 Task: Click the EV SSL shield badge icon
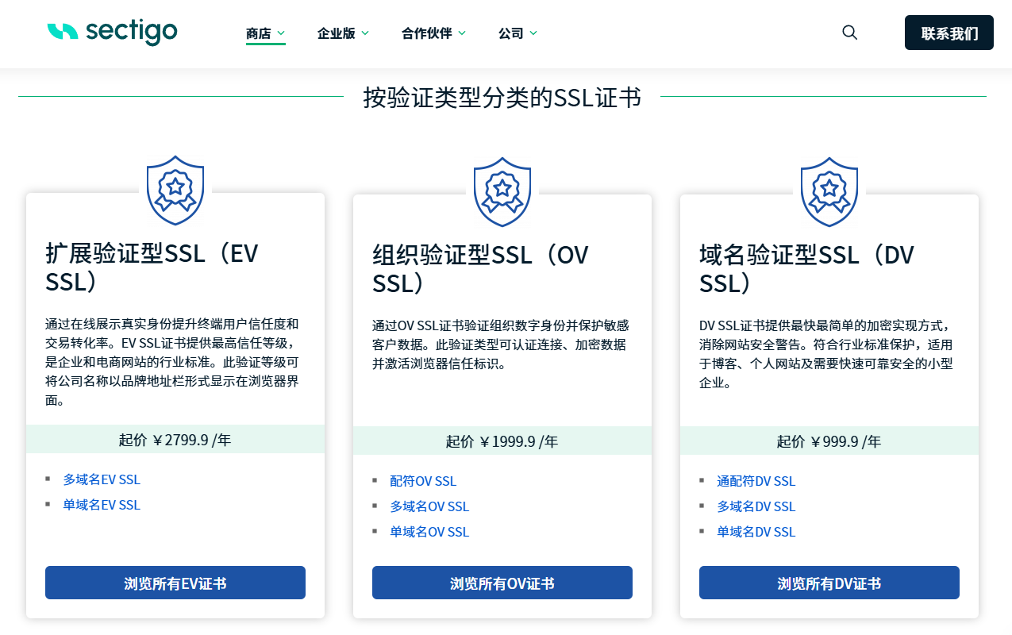coord(175,190)
